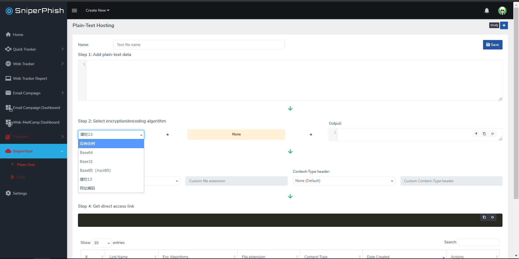The width and height of the screenshot is (519, 259).
Task: Click the notification bell icon
Action: [487, 11]
